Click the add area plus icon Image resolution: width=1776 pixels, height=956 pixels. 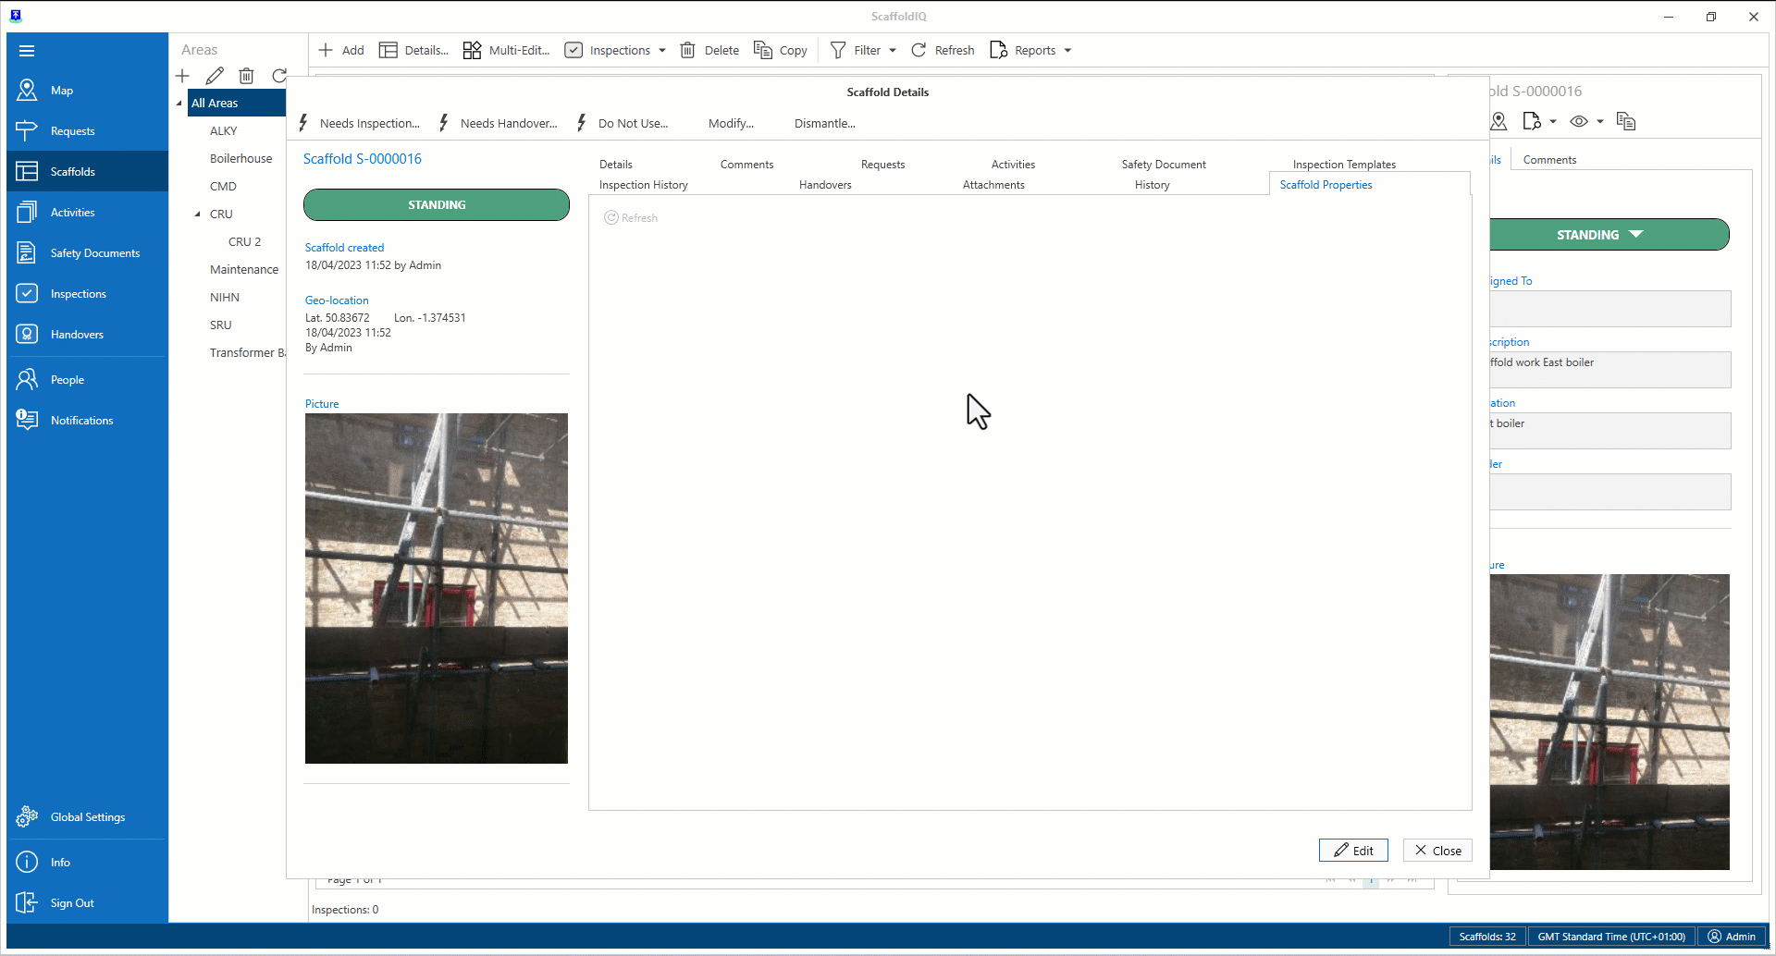pyautogui.click(x=182, y=76)
